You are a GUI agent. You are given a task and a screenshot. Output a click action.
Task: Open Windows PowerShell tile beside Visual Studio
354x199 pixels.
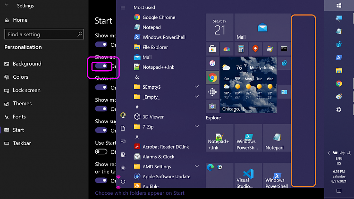coord(277,175)
